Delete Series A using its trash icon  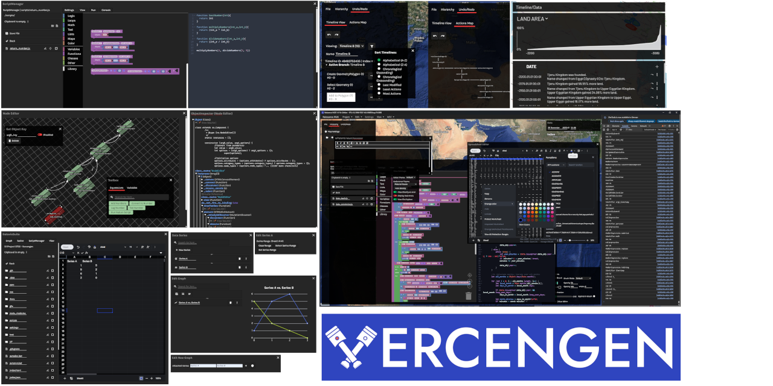239,259
